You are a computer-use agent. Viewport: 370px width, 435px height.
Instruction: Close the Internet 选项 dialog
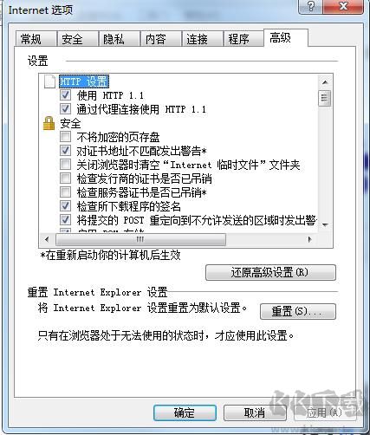click(x=343, y=6)
